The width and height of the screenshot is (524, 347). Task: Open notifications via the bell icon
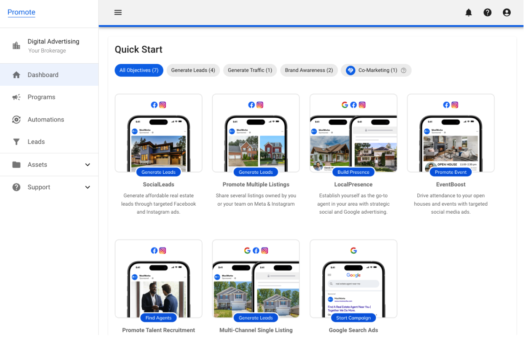[468, 12]
